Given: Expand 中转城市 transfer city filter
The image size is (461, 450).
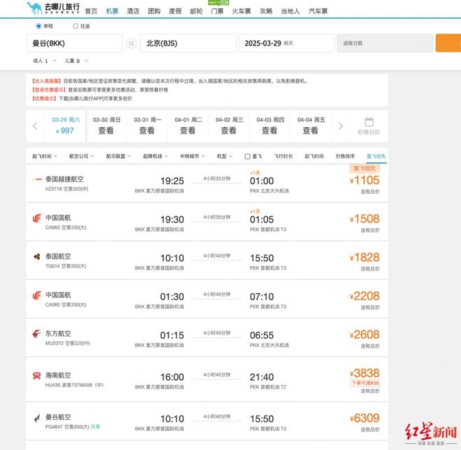Looking at the screenshot, I should click(x=192, y=156).
